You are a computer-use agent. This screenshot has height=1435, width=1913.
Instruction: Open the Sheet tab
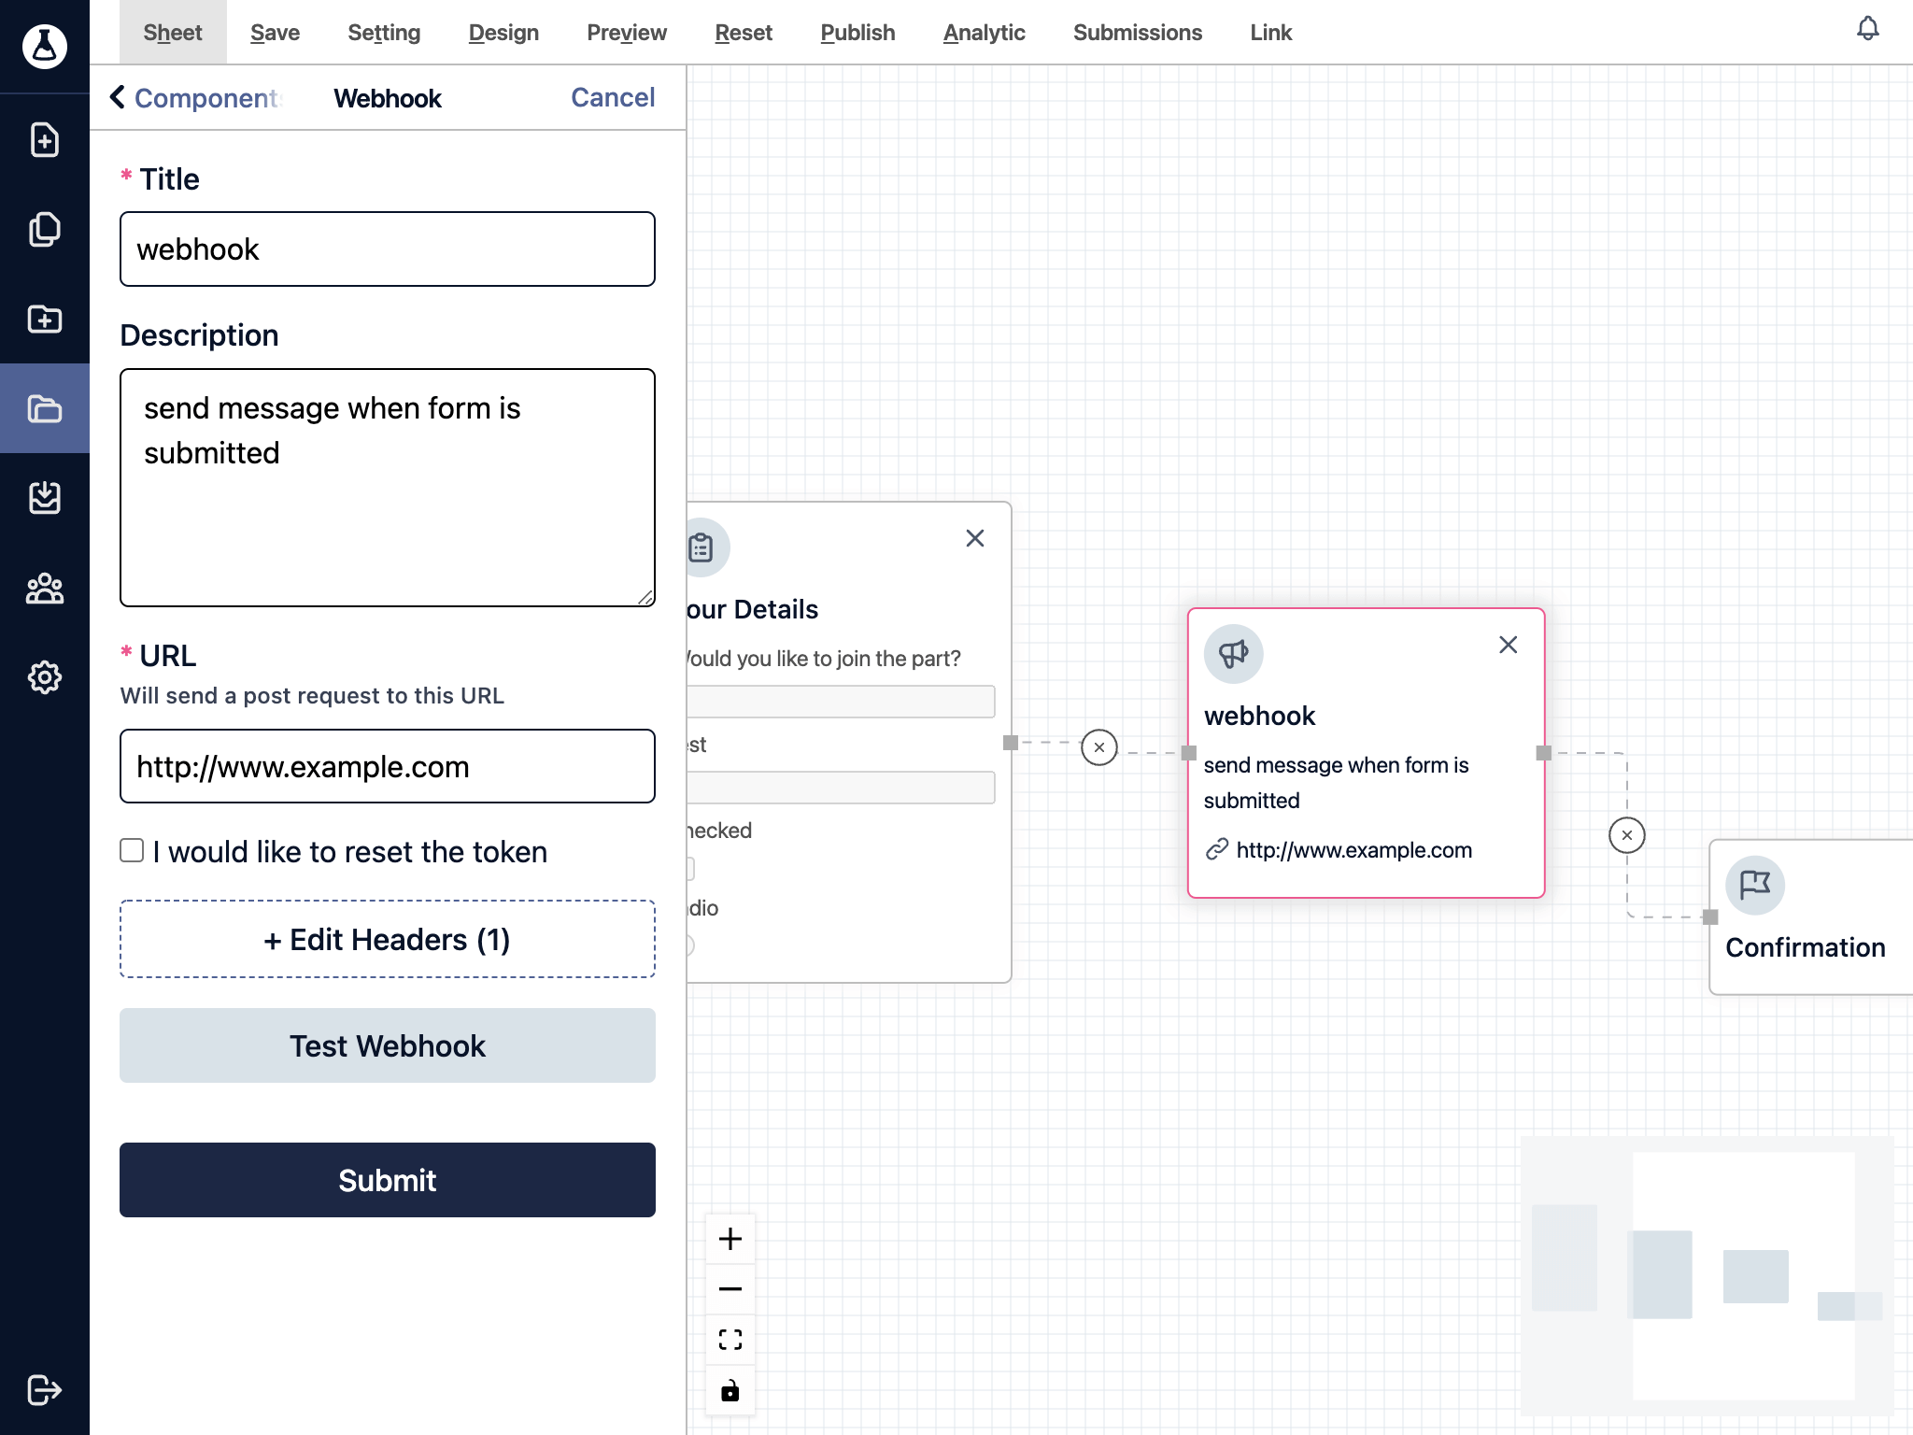point(173,33)
